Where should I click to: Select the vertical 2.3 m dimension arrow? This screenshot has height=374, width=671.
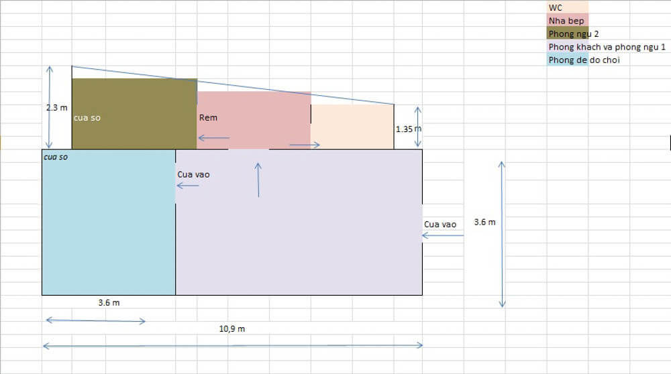tap(50, 107)
